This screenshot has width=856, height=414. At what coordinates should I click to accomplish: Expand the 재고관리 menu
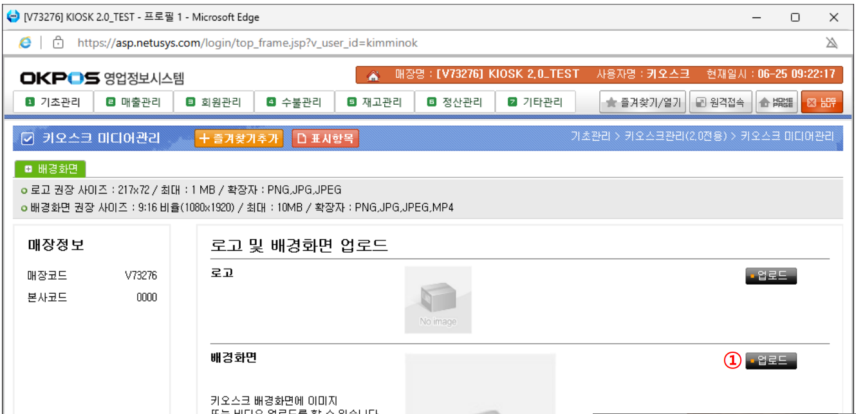pyautogui.click(x=375, y=102)
